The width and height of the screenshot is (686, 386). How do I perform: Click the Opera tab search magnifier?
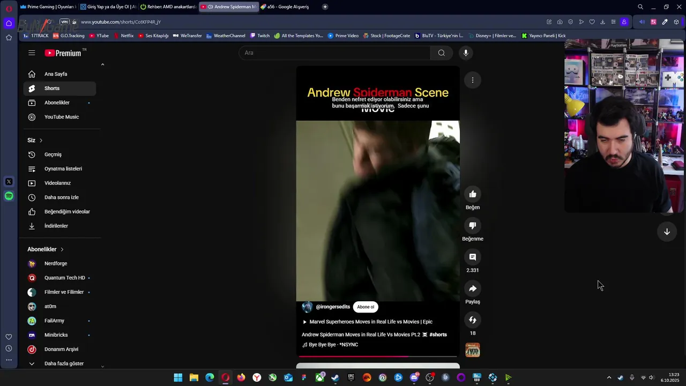coord(640,7)
